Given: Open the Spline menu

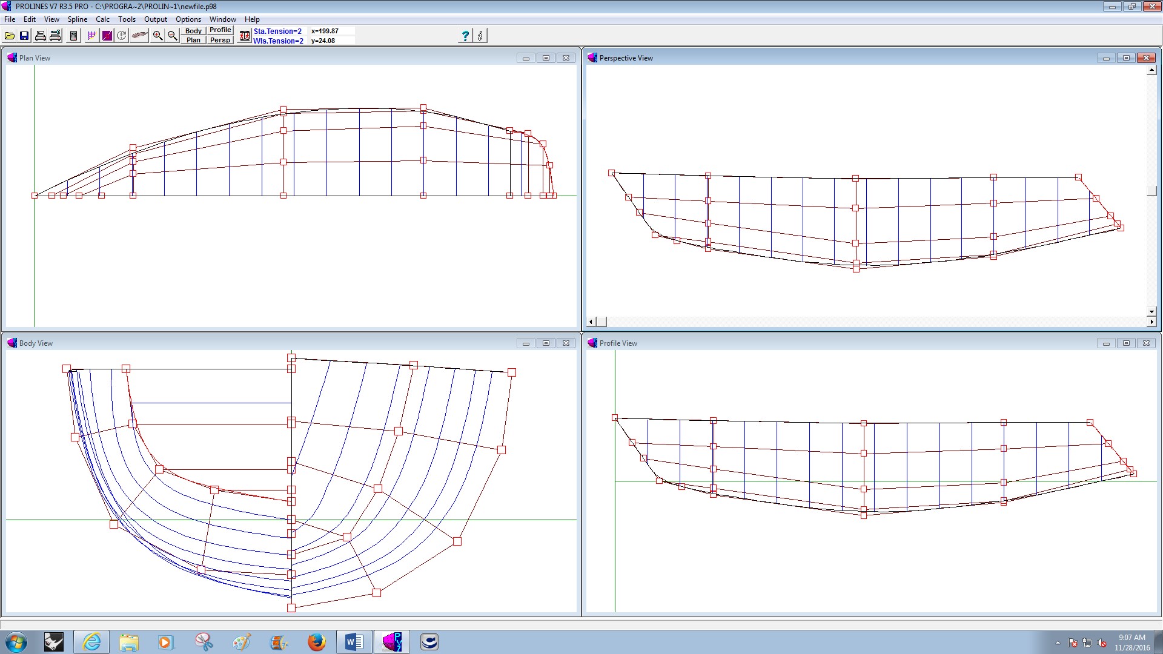Looking at the screenshot, I should coord(77,19).
